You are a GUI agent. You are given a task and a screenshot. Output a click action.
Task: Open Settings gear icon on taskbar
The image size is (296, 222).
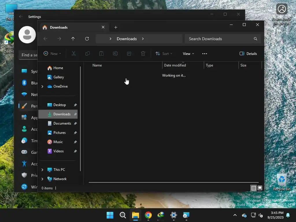point(174,215)
